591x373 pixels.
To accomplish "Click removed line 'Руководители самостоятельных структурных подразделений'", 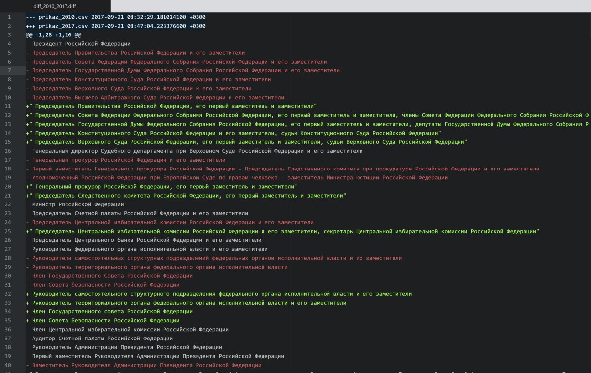I will point(214,258).
